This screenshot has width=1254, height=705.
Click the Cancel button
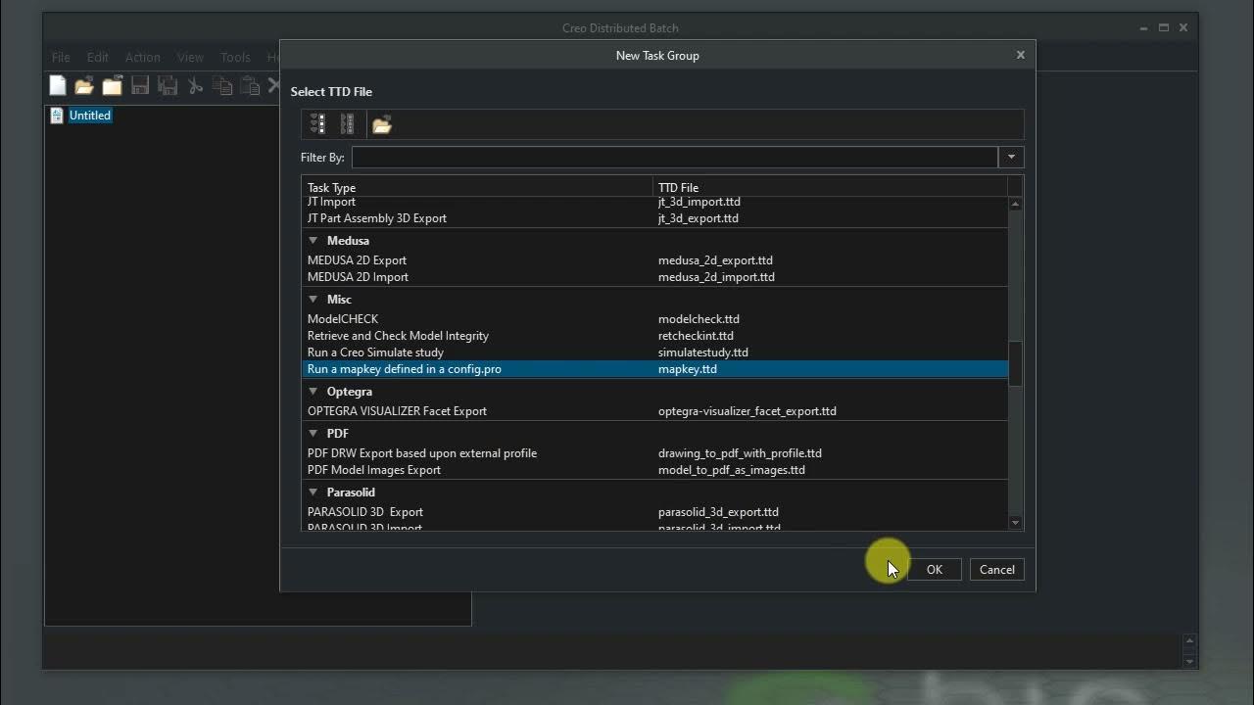[997, 570]
